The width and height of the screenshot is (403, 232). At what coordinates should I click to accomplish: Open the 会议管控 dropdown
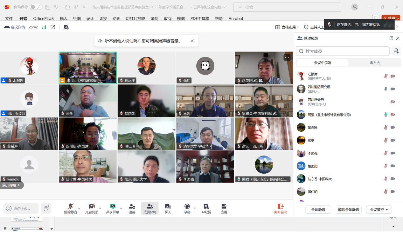point(379,209)
